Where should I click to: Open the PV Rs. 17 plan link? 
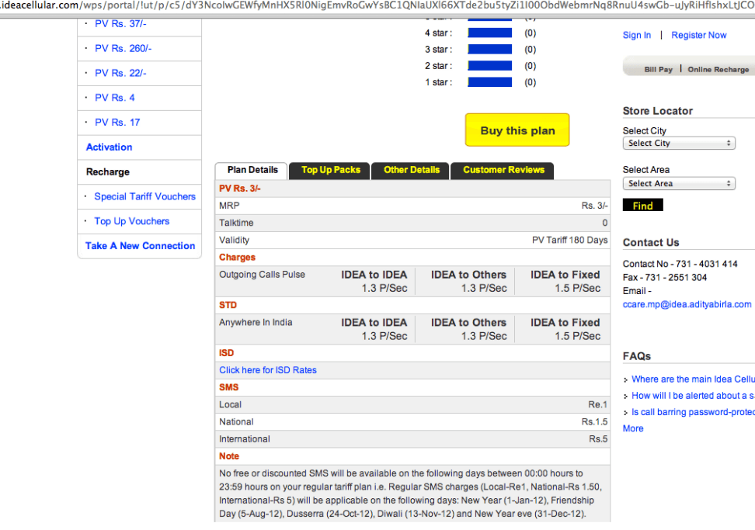[117, 123]
